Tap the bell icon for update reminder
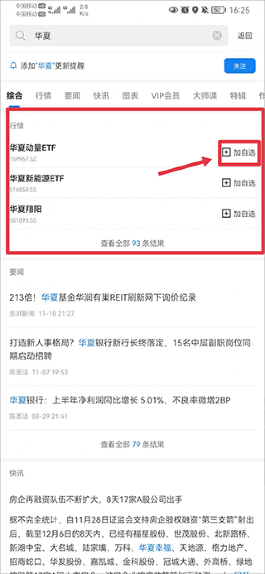 (13, 66)
